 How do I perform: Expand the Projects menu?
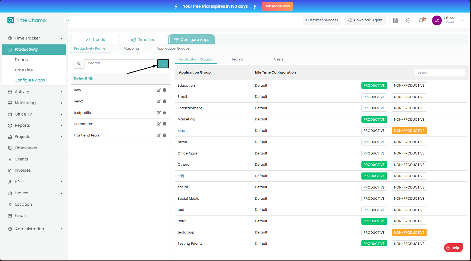tap(34, 136)
